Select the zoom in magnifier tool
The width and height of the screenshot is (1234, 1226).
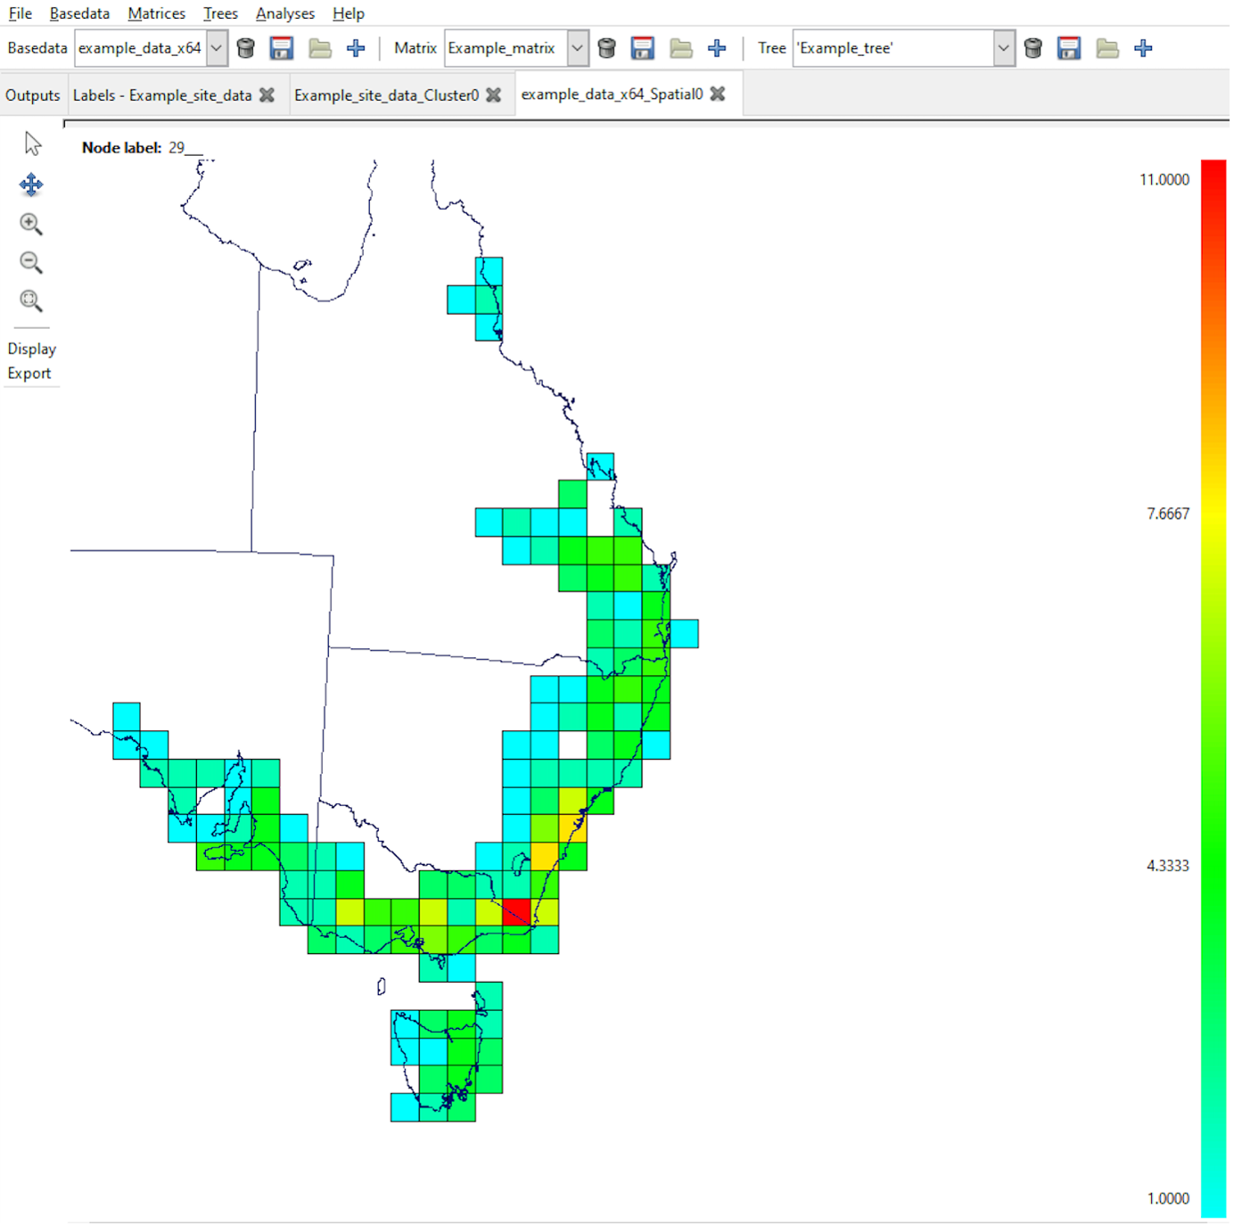click(31, 224)
